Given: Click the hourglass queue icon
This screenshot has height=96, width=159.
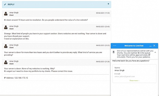Looking at the screenshot, I should tap(114, 52).
